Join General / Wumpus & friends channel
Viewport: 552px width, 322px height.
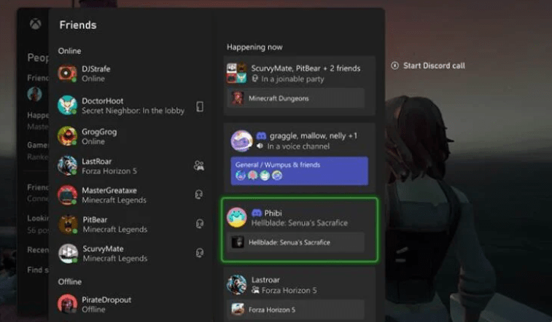[299, 170]
